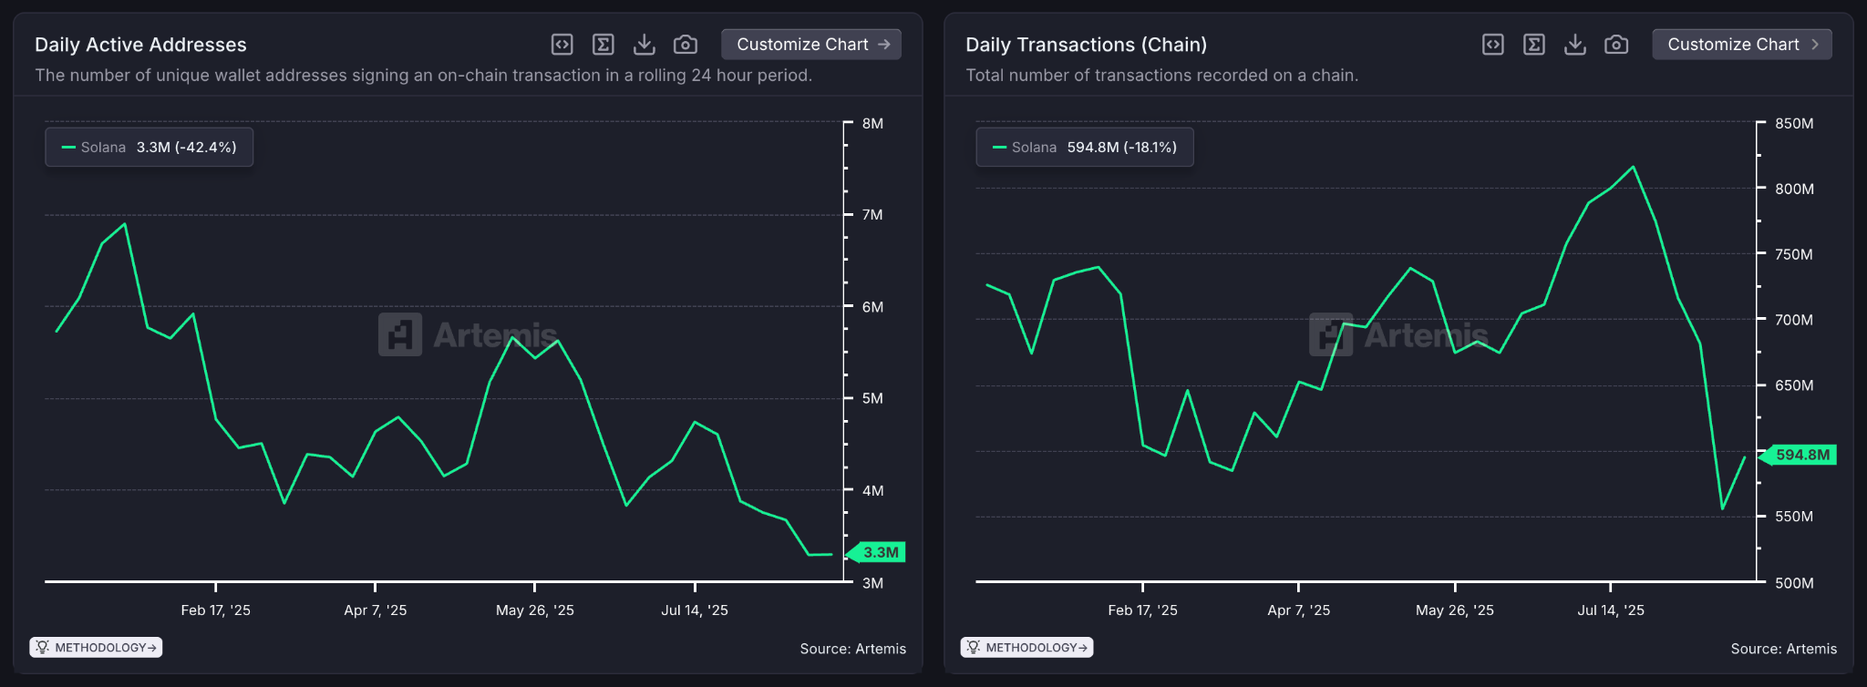Toggle Solana legend in Daily Transactions chart
This screenshot has height=687, width=1867.
click(1085, 147)
